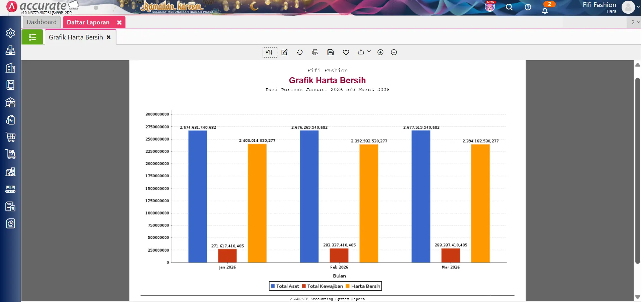Image resolution: width=642 pixels, height=302 pixels.
Task: Select the Daftar Laporan tab
Action: [x=88, y=22]
